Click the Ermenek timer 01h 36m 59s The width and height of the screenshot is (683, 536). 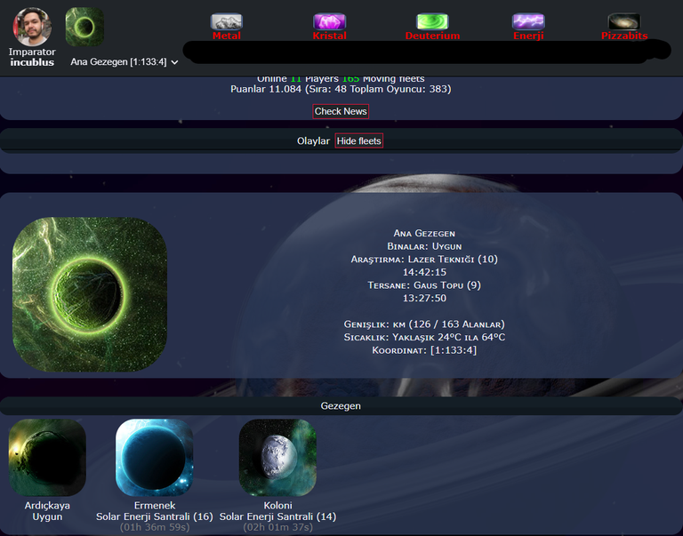[155, 527]
